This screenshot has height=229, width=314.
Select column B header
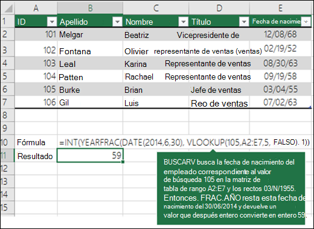tap(90, 8)
